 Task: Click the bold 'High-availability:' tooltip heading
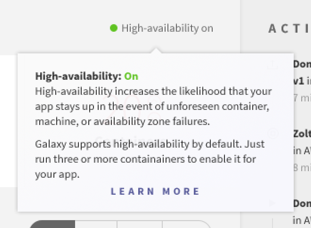coord(78,76)
